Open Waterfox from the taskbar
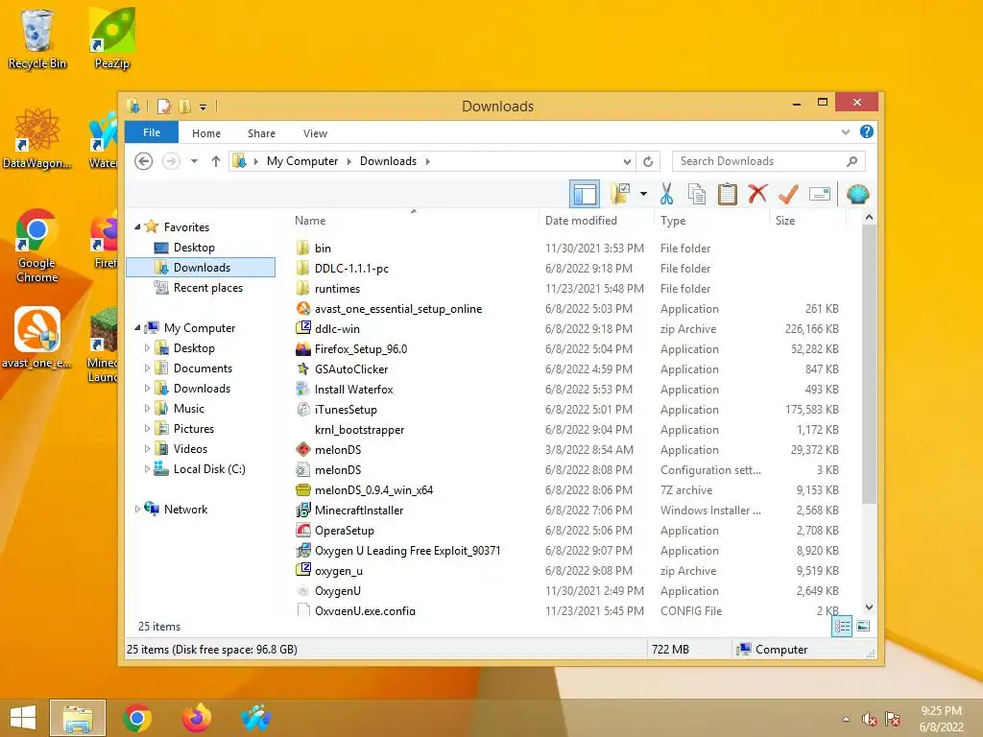This screenshot has height=737, width=983. pyautogui.click(x=255, y=718)
